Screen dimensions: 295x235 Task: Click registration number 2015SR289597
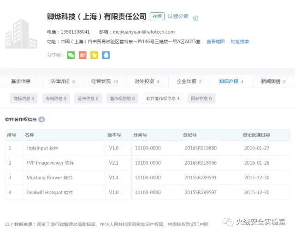pos(201,192)
